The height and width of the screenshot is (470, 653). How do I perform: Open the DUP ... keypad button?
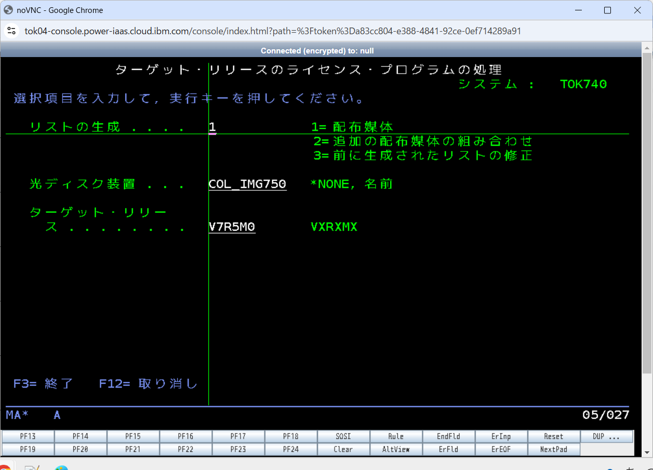(x=607, y=436)
